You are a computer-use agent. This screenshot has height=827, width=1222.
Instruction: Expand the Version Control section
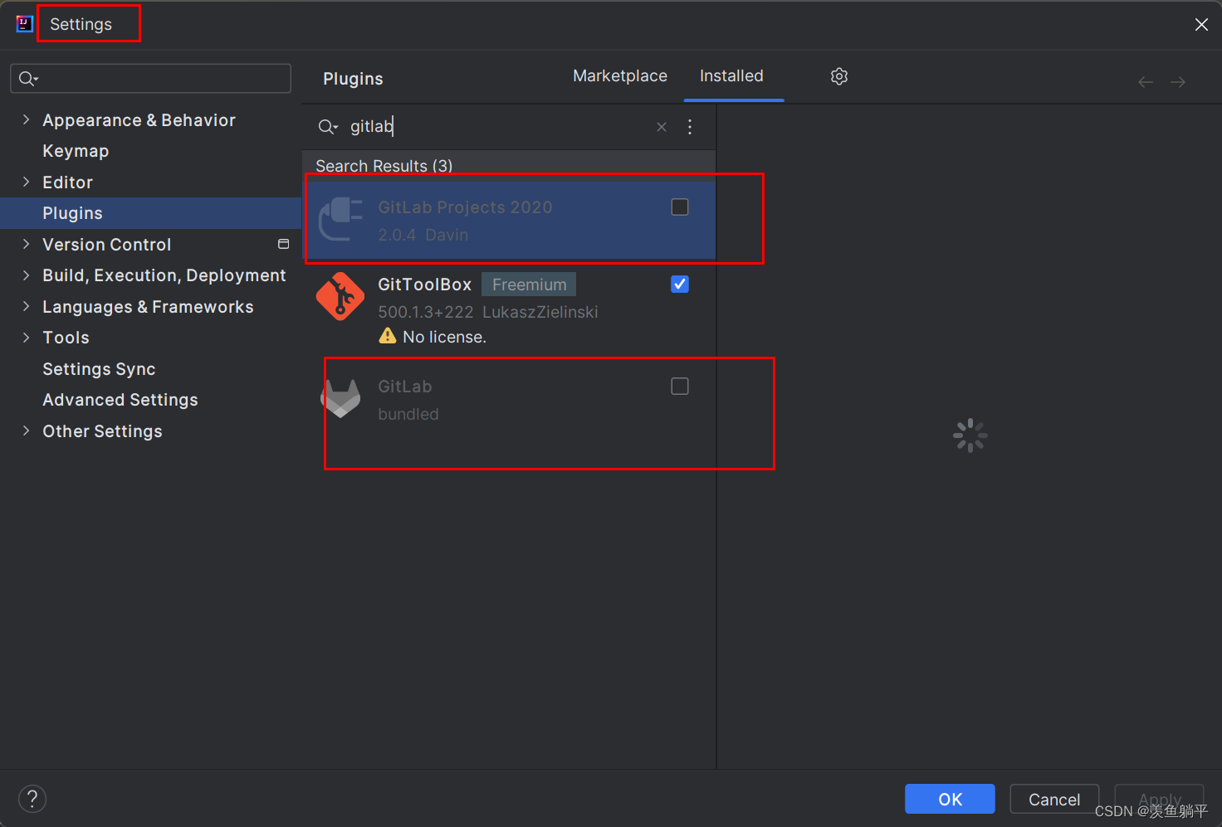tap(26, 244)
